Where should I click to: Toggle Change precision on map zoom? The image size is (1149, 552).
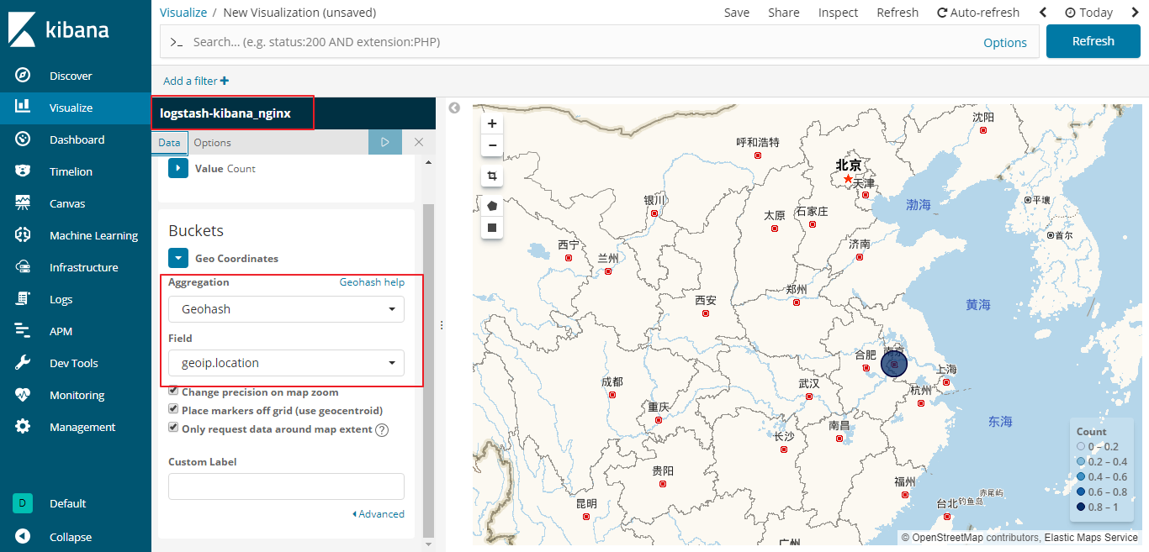pyautogui.click(x=173, y=392)
